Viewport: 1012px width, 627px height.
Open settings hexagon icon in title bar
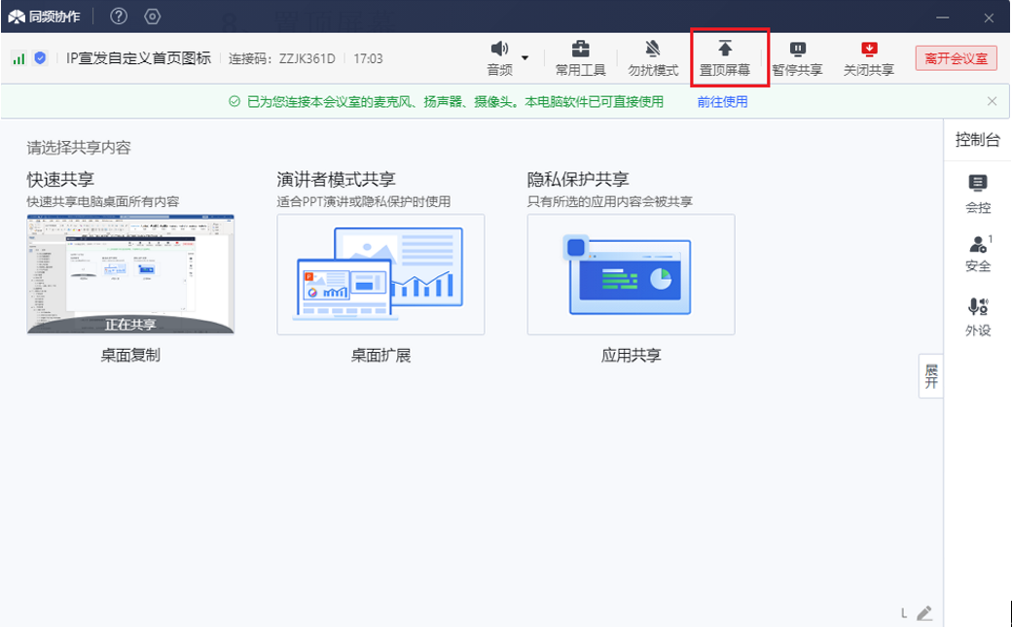[x=152, y=17]
